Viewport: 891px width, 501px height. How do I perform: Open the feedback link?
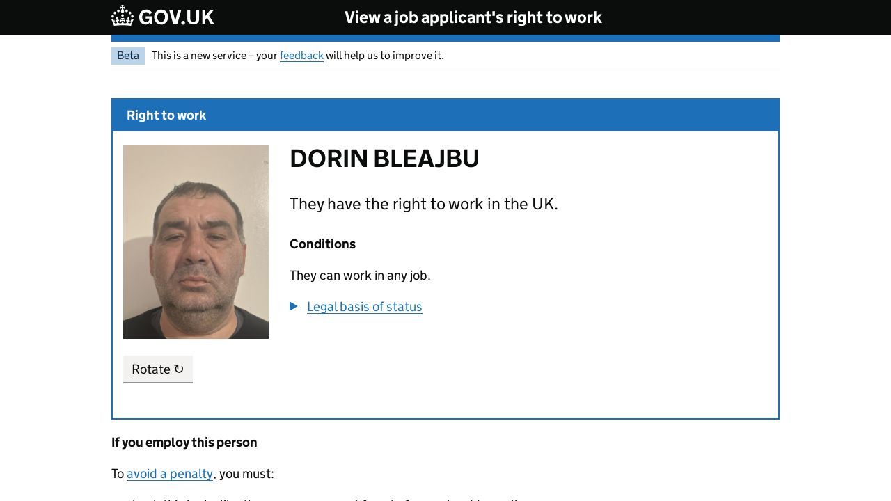301,56
